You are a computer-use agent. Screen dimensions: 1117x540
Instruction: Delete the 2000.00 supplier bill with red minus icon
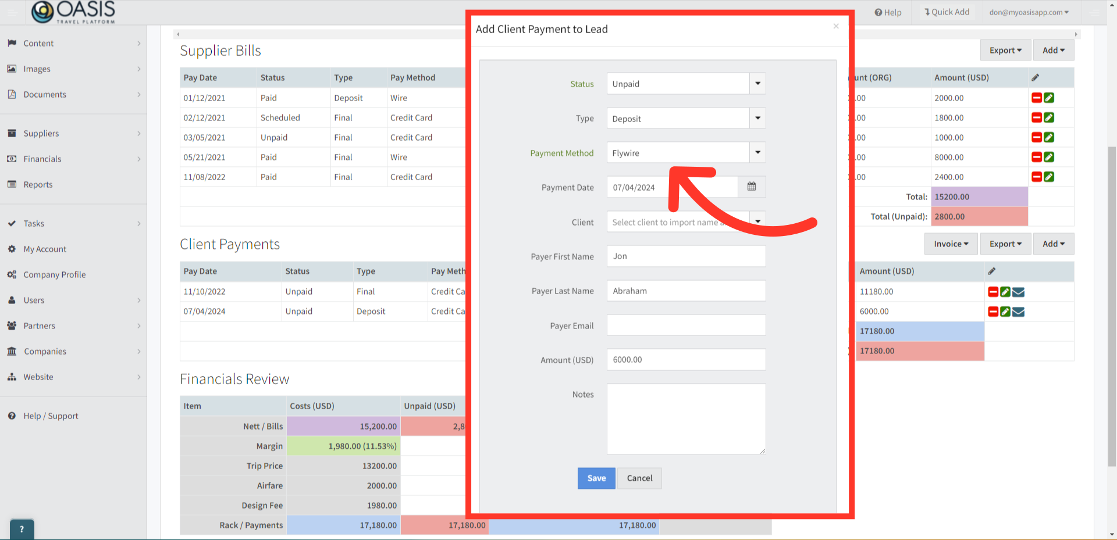[1037, 98]
